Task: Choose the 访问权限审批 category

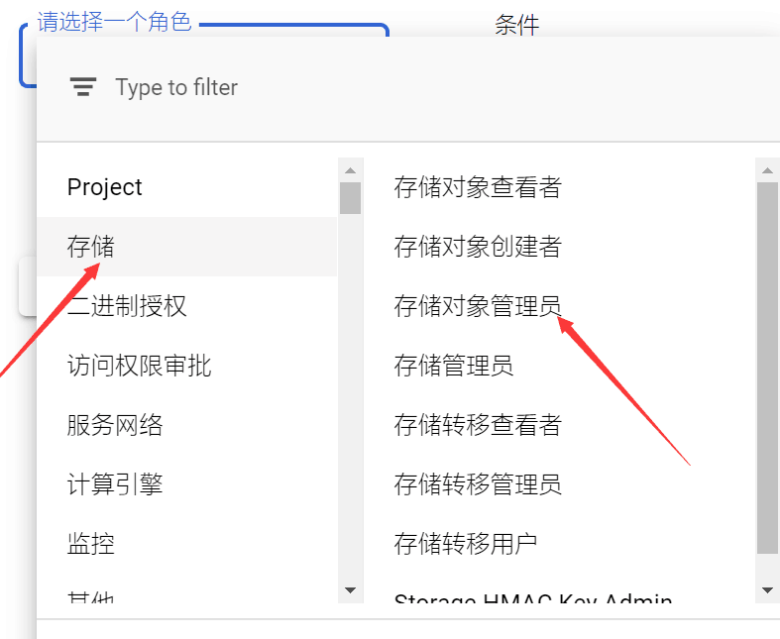Action: [x=139, y=366]
